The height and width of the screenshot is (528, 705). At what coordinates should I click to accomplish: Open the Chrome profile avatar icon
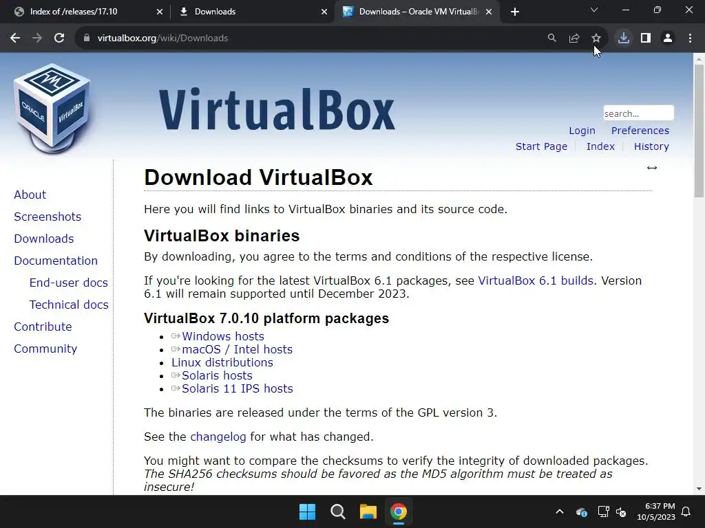click(x=668, y=38)
